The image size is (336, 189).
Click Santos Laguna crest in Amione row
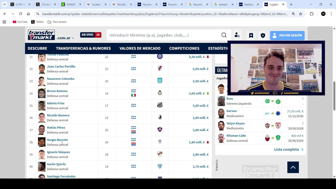[x=160, y=93]
